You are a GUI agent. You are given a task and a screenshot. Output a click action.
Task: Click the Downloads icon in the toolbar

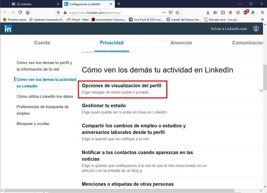click(208, 13)
